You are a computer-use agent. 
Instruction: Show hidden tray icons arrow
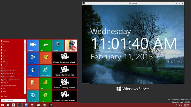tap(174, 105)
